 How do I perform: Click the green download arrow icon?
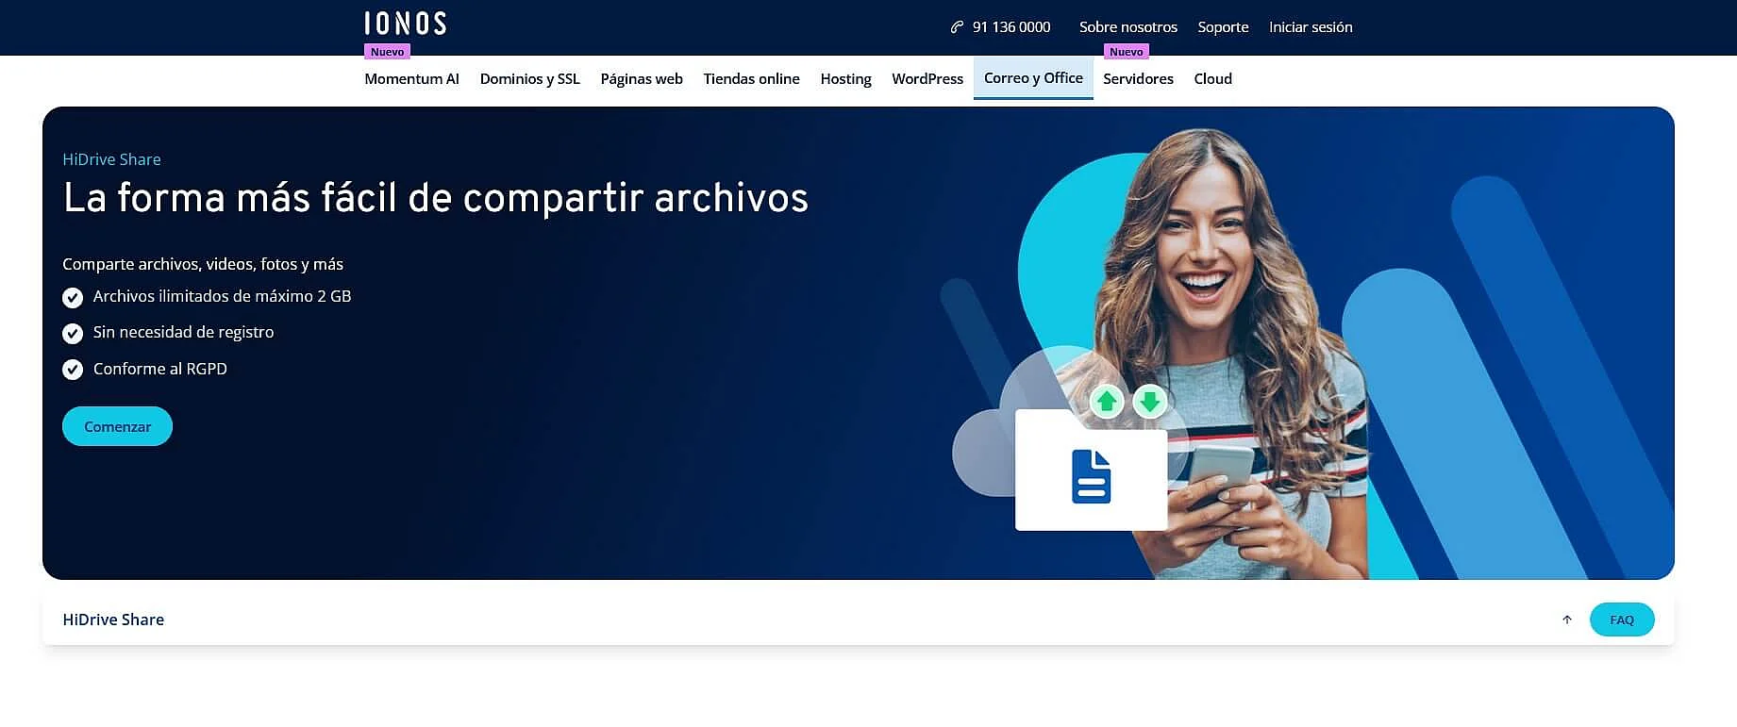point(1149,402)
